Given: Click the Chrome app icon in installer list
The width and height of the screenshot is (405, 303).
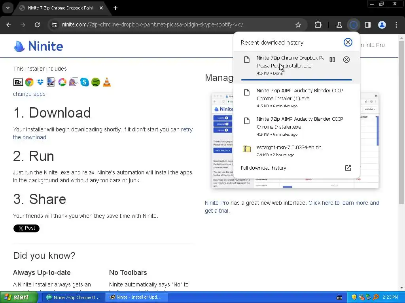Looking at the screenshot, I should [29, 82].
